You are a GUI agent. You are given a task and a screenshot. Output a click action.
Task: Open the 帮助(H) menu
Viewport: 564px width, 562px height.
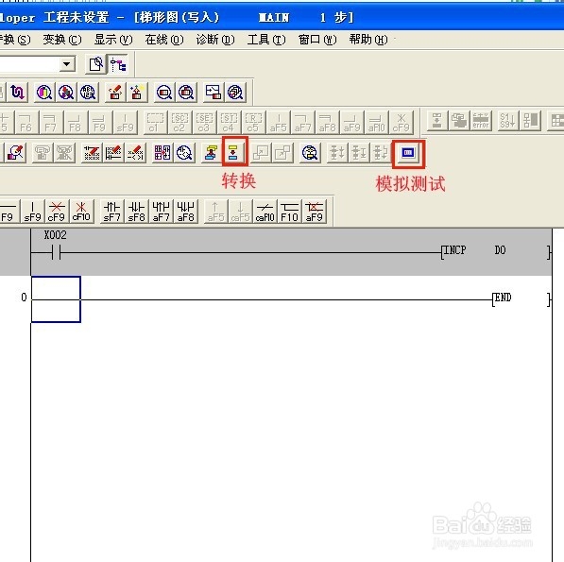(368, 39)
